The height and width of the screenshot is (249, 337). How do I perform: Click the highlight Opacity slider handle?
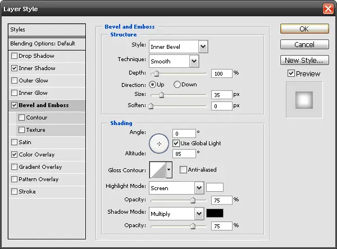[x=193, y=200]
